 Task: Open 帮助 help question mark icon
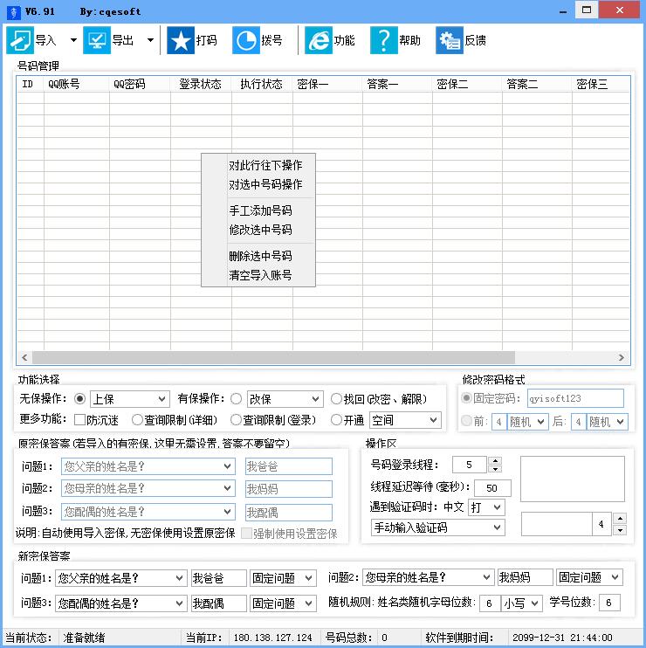coord(383,40)
